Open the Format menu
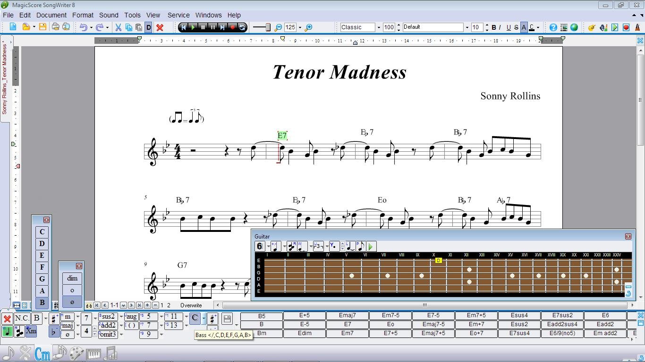The width and height of the screenshot is (645, 362). (83, 15)
